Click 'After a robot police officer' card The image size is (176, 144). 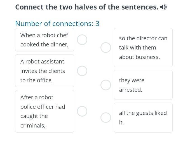click(x=44, y=111)
